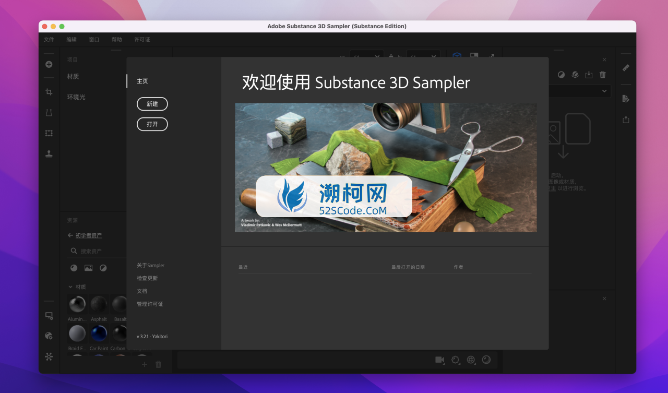Select the Braid material thumbnail
The width and height of the screenshot is (668, 393).
point(77,333)
